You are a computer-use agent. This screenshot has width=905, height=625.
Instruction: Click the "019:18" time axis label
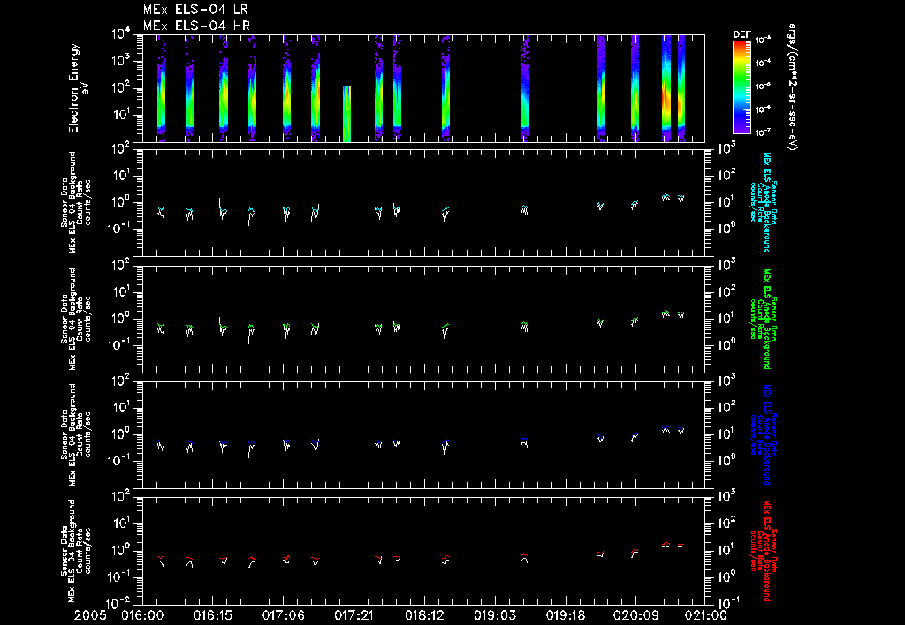[565, 615]
